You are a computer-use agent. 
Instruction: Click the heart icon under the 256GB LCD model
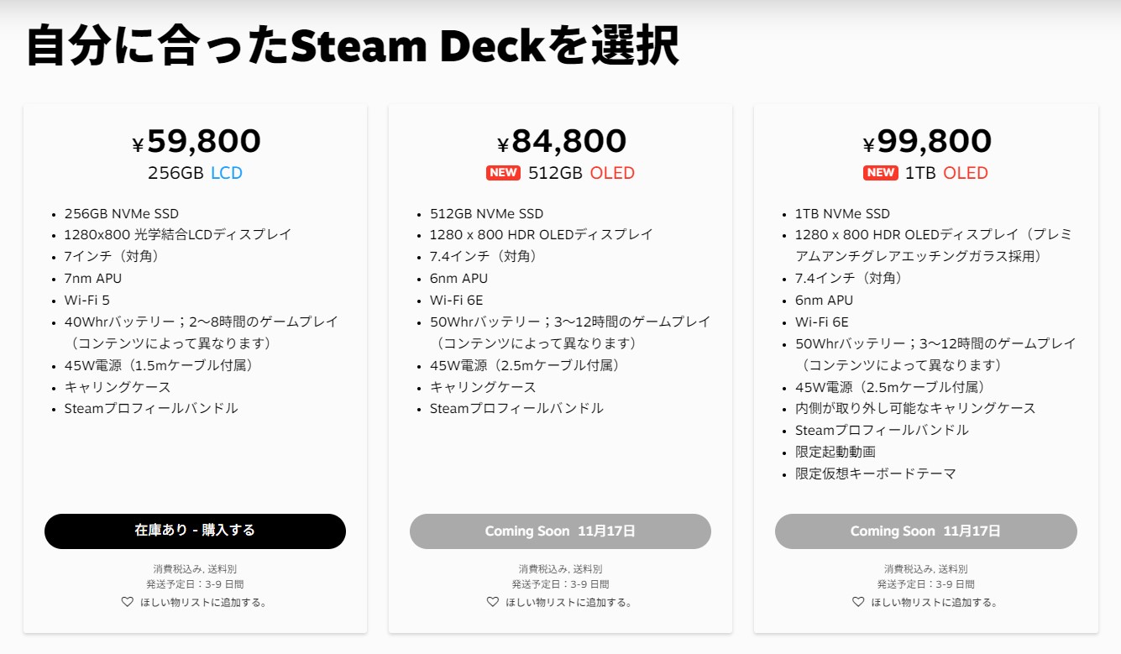click(x=128, y=602)
